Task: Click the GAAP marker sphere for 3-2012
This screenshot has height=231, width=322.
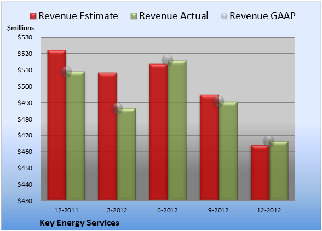Action: (117, 108)
